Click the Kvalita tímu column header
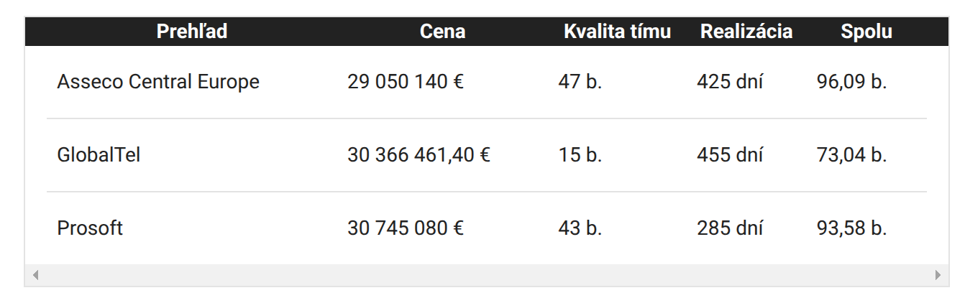Viewport: 965px width, 303px height. point(617,32)
